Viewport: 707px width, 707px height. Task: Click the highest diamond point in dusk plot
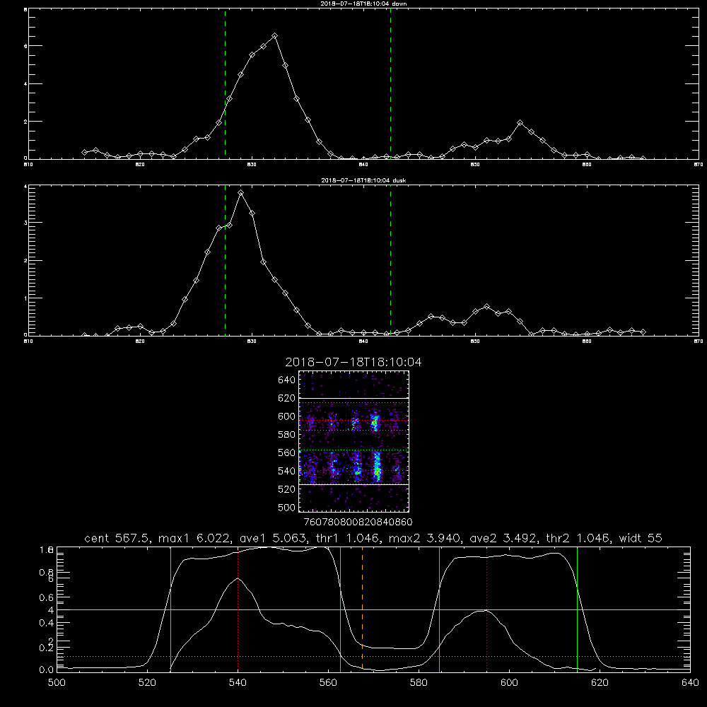tap(241, 192)
